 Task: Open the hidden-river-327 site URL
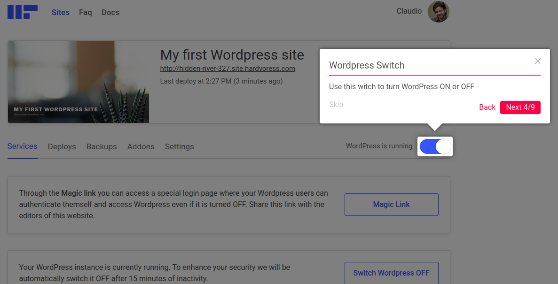[228, 69]
